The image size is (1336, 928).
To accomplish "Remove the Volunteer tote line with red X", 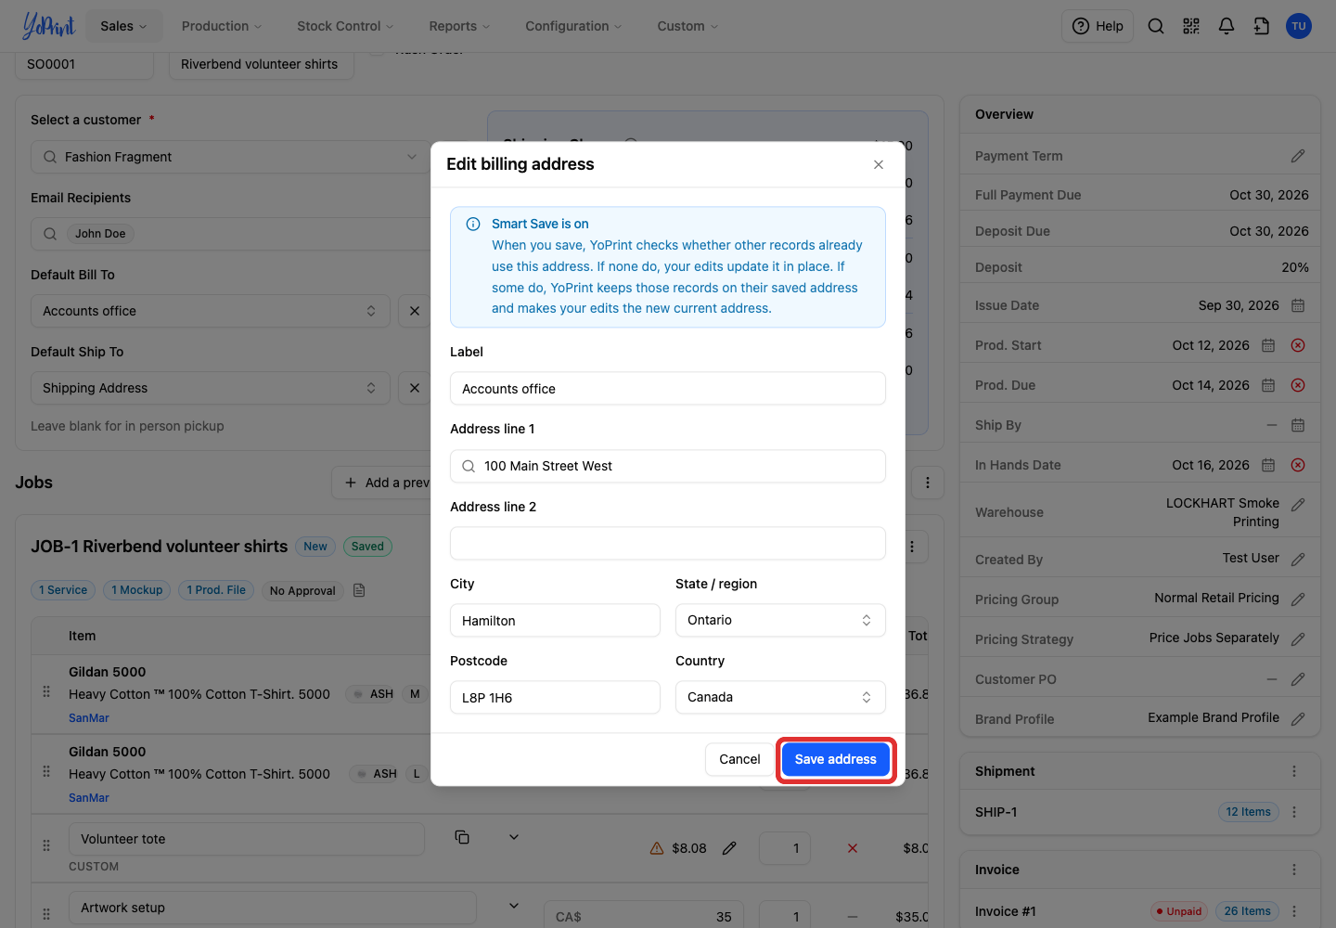I will [853, 848].
